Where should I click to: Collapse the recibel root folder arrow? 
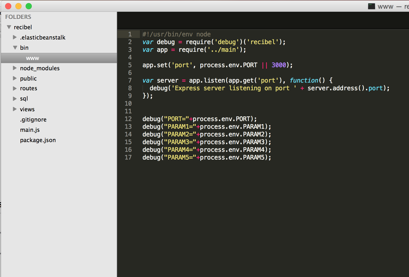pyautogui.click(x=9, y=27)
